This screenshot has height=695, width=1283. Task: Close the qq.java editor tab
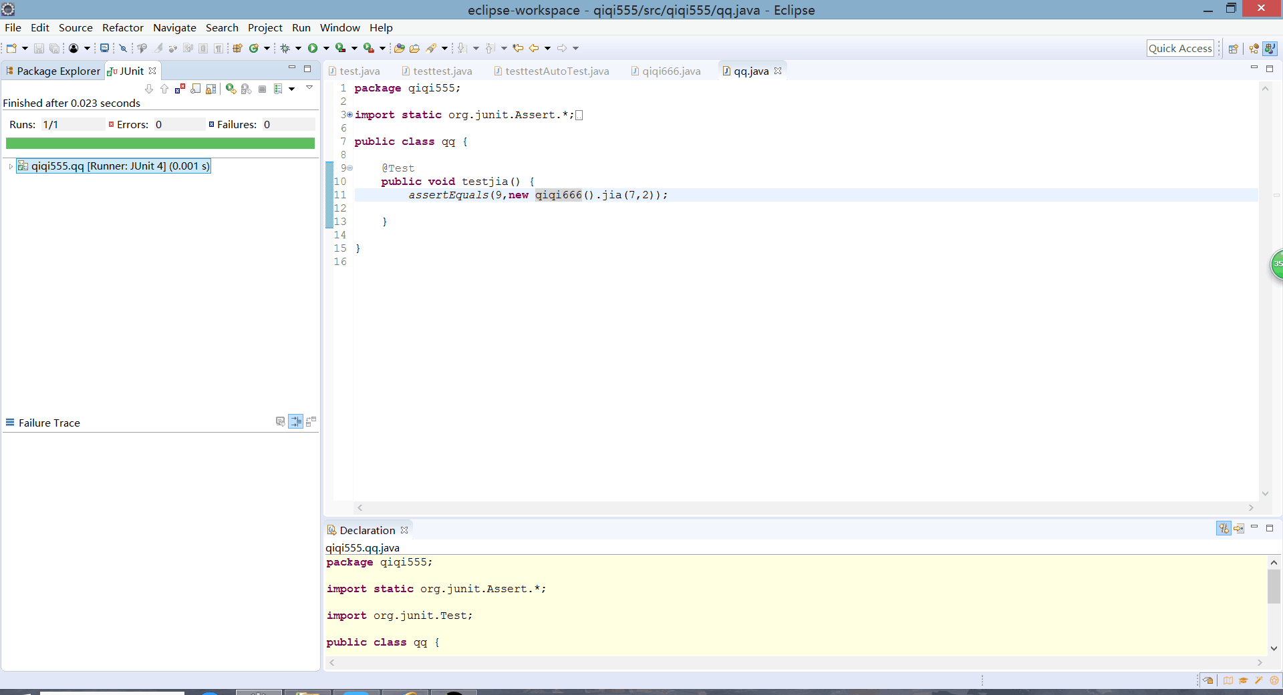[778, 71]
